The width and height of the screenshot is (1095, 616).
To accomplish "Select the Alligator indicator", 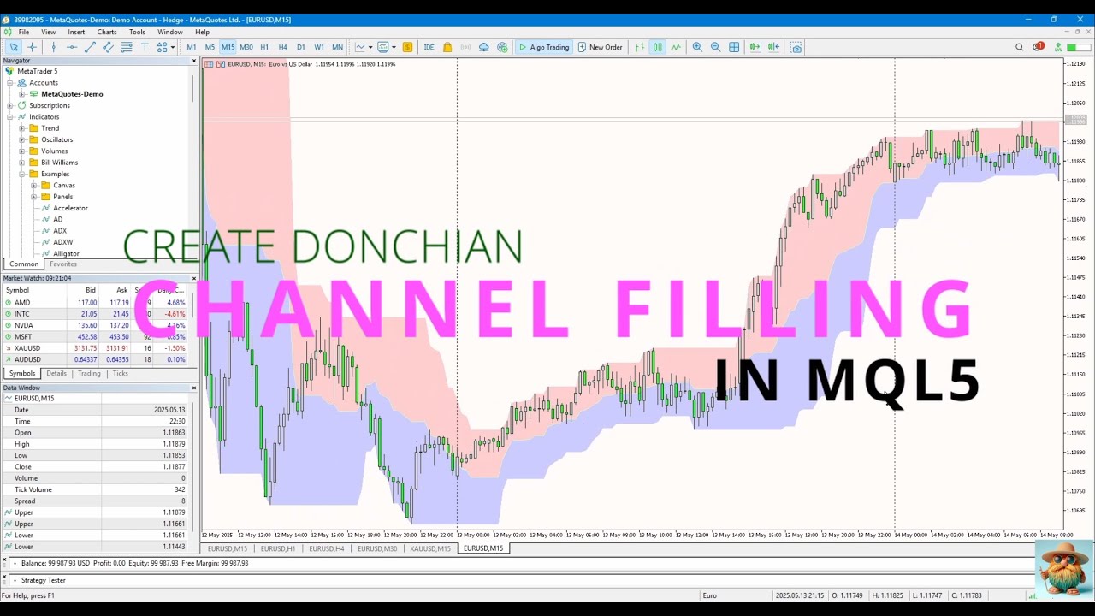I will (66, 253).
